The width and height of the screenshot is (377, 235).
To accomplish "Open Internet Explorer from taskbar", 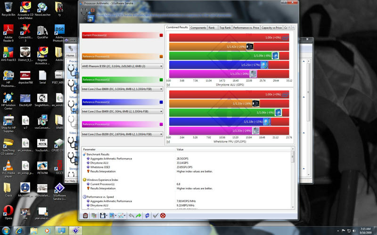I will 19,231.
